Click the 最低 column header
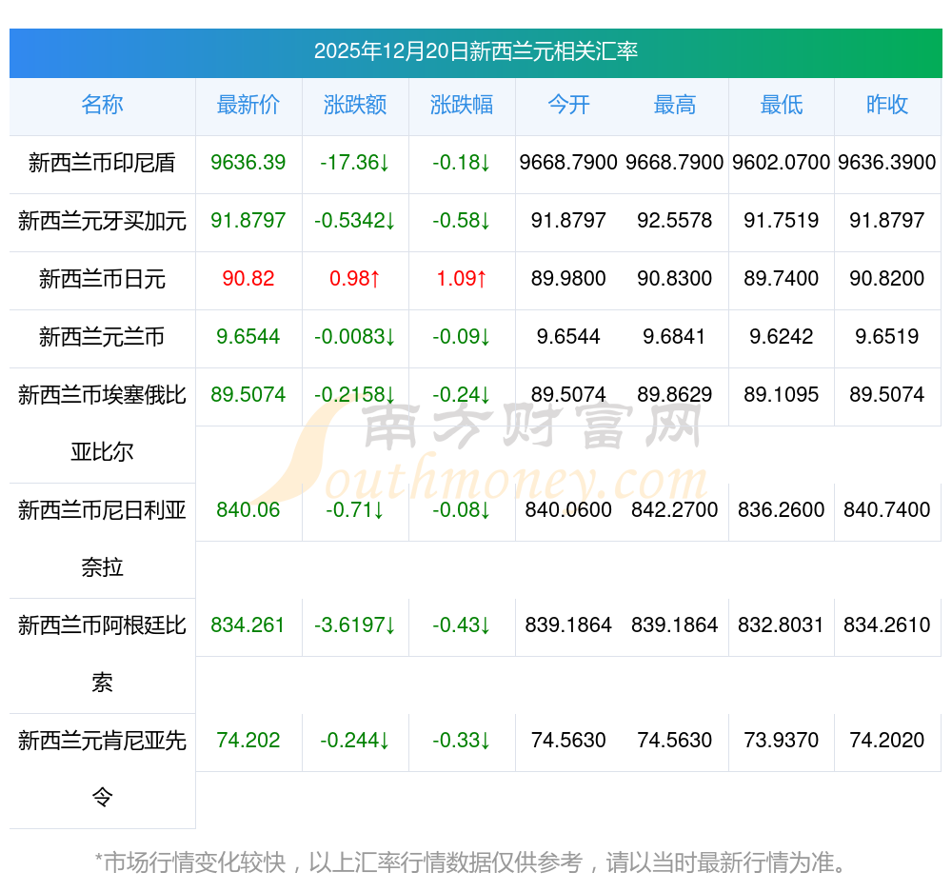Image resolution: width=952 pixels, height=892 pixels. coord(782,105)
